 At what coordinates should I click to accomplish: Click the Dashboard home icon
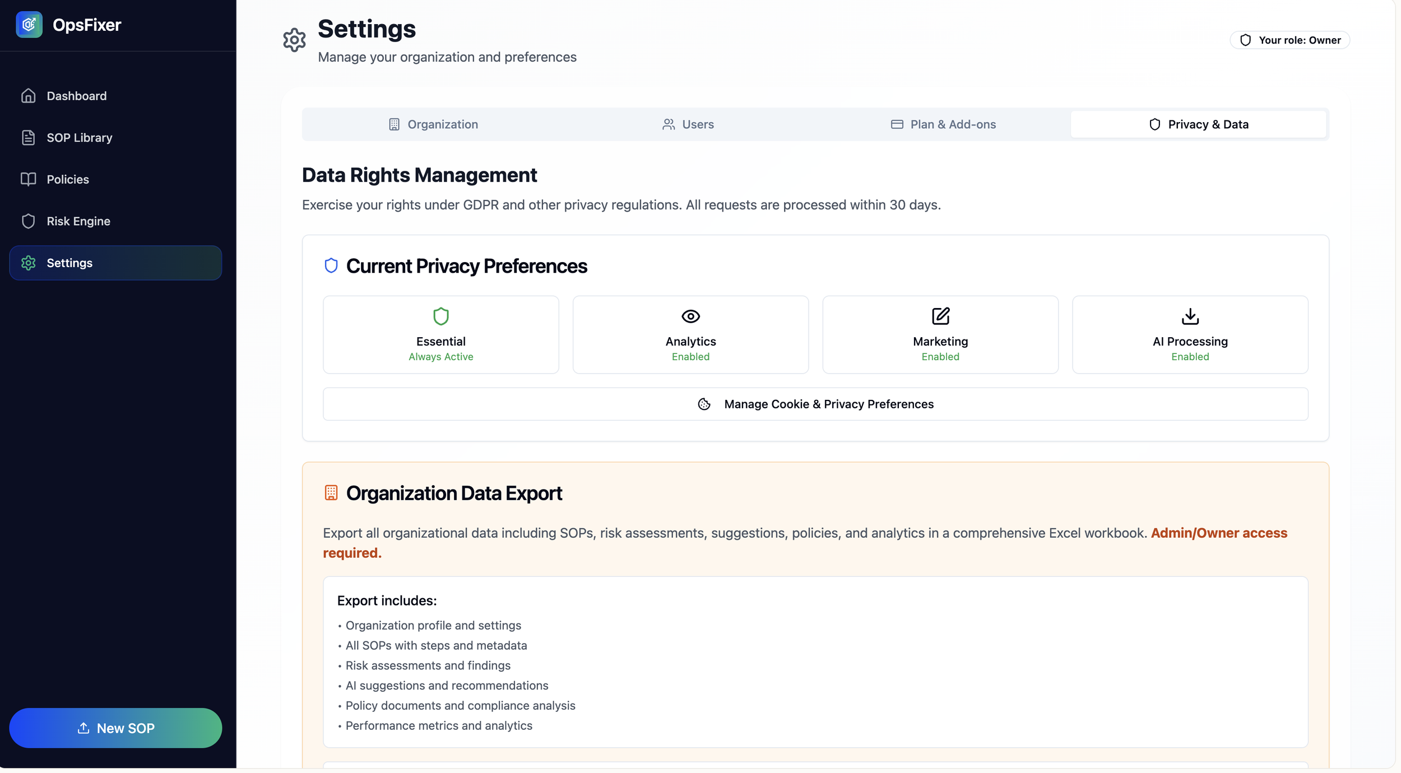[28, 96]
